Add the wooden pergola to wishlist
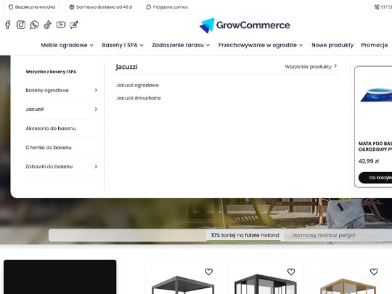Image resolution: width=392 pixels, height=294 pixels. 374,271
